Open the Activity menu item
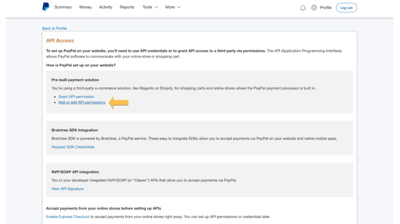The image size is (400, 224). click(x=106, y=7)
